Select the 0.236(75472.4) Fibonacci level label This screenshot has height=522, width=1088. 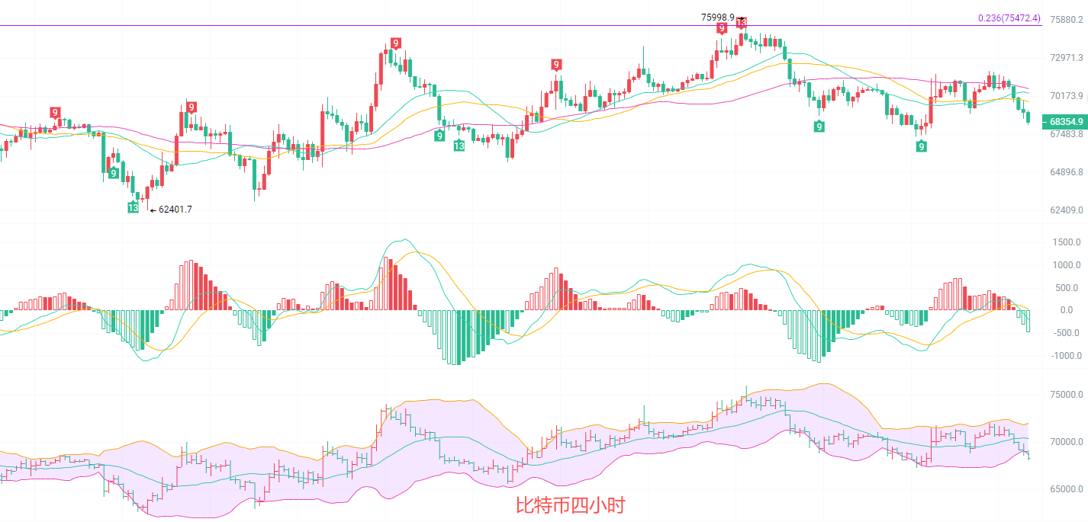1009,18
